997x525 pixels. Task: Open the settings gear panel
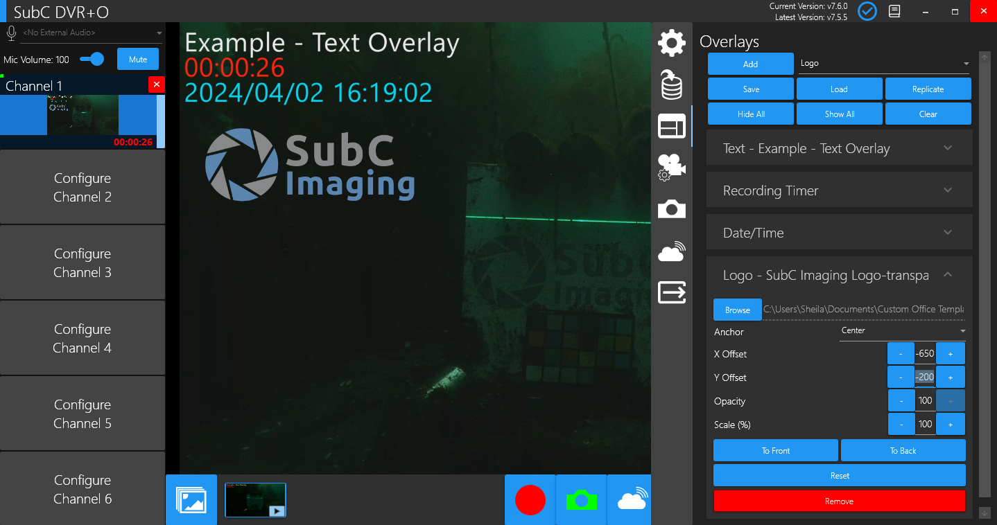click(671, 43)
